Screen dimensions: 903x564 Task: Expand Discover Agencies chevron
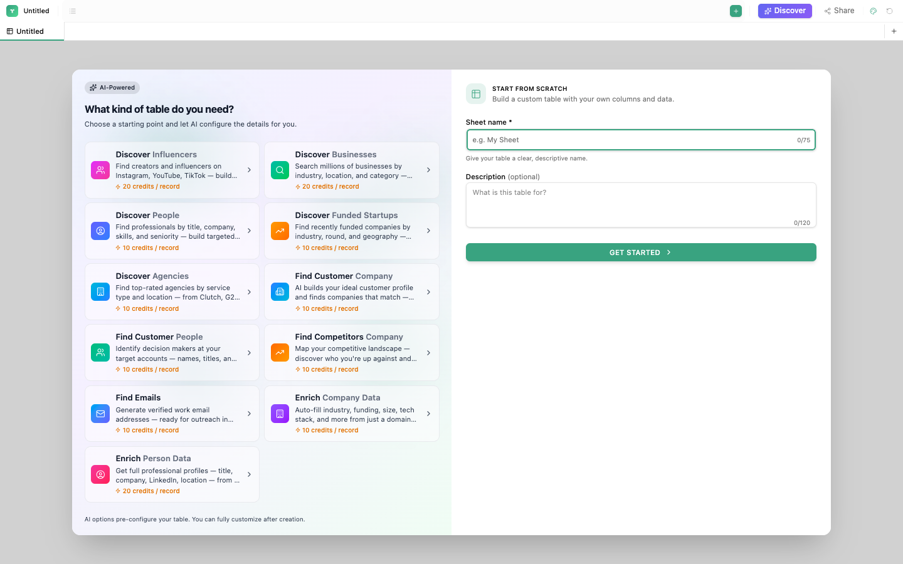(x=249, y=291)
